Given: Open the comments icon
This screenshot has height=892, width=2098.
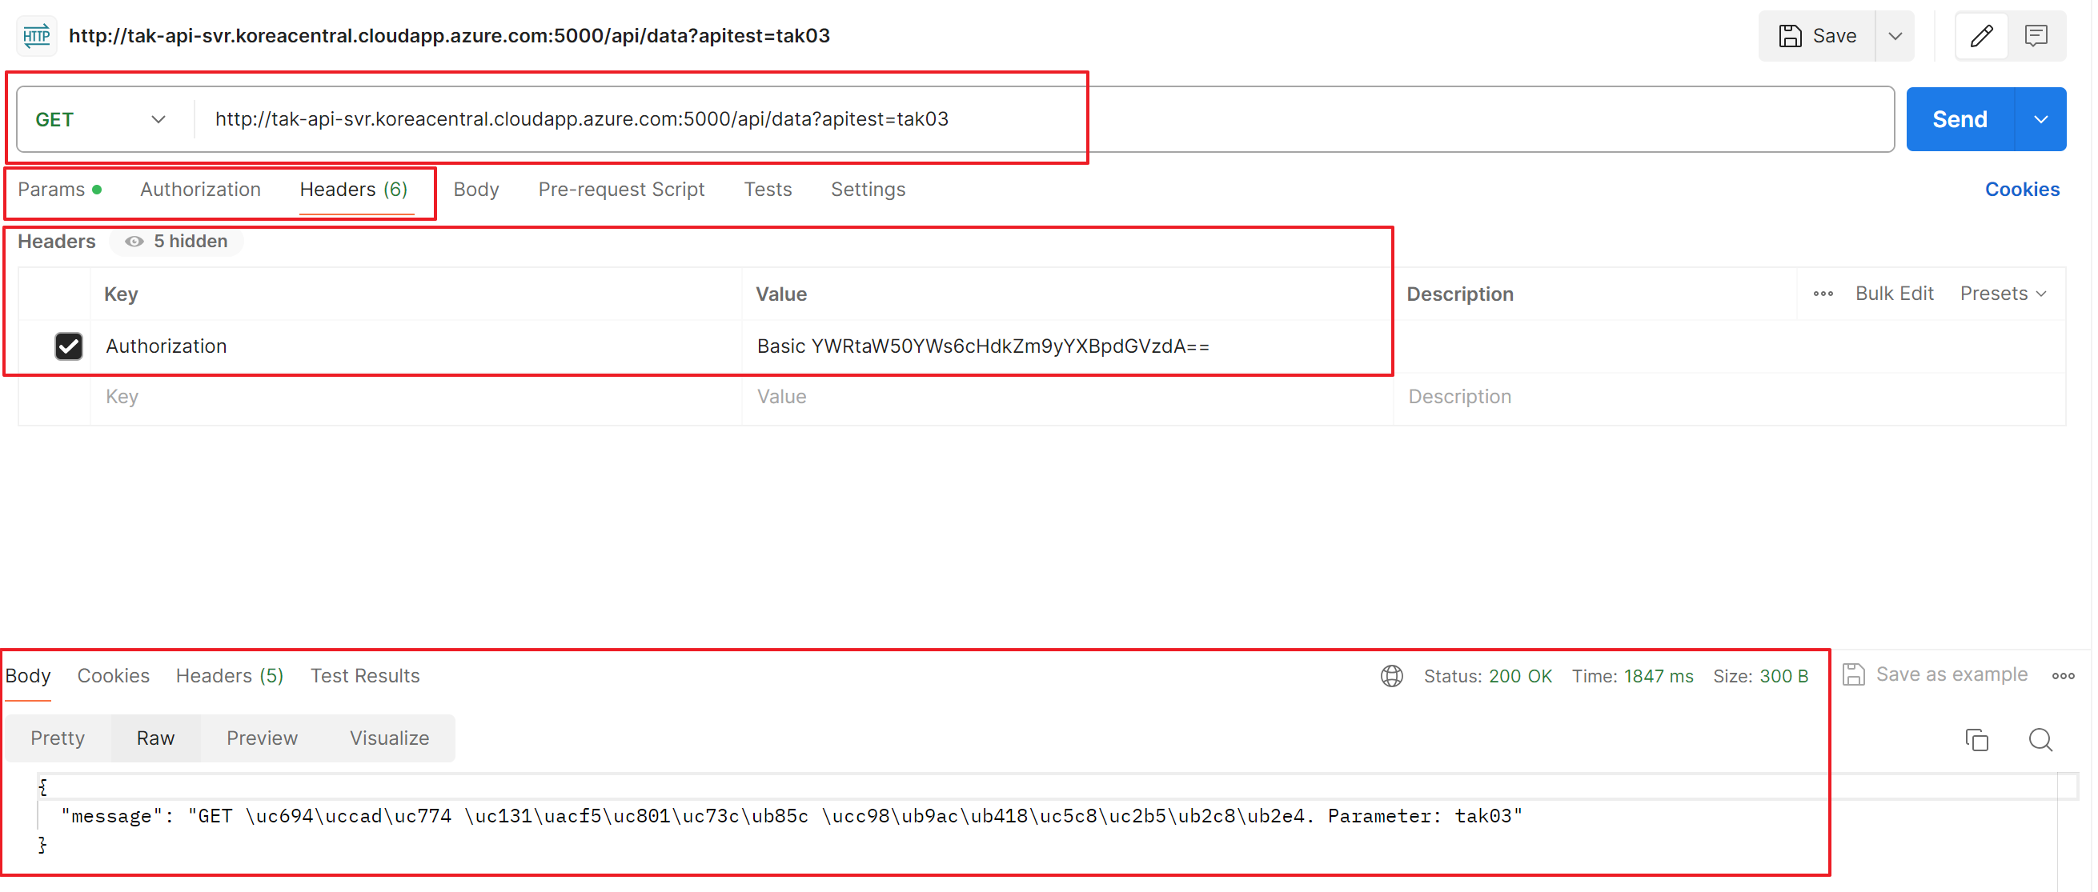Looking at the screenshot, I should coord(2036,36).
